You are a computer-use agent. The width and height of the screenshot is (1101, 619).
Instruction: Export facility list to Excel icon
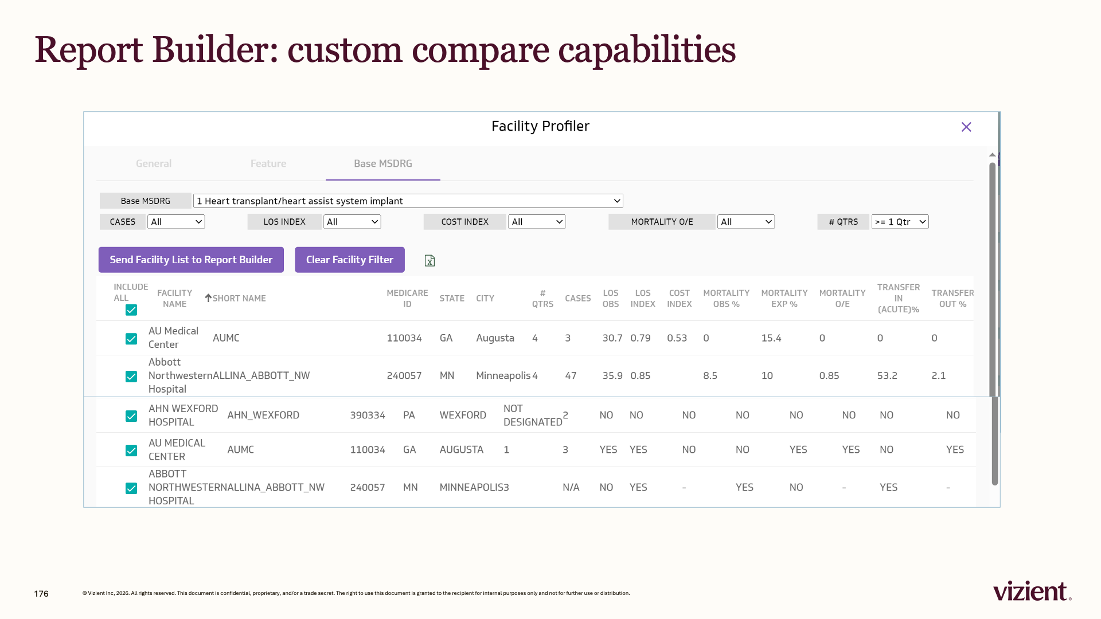click(x=430, y=261)
